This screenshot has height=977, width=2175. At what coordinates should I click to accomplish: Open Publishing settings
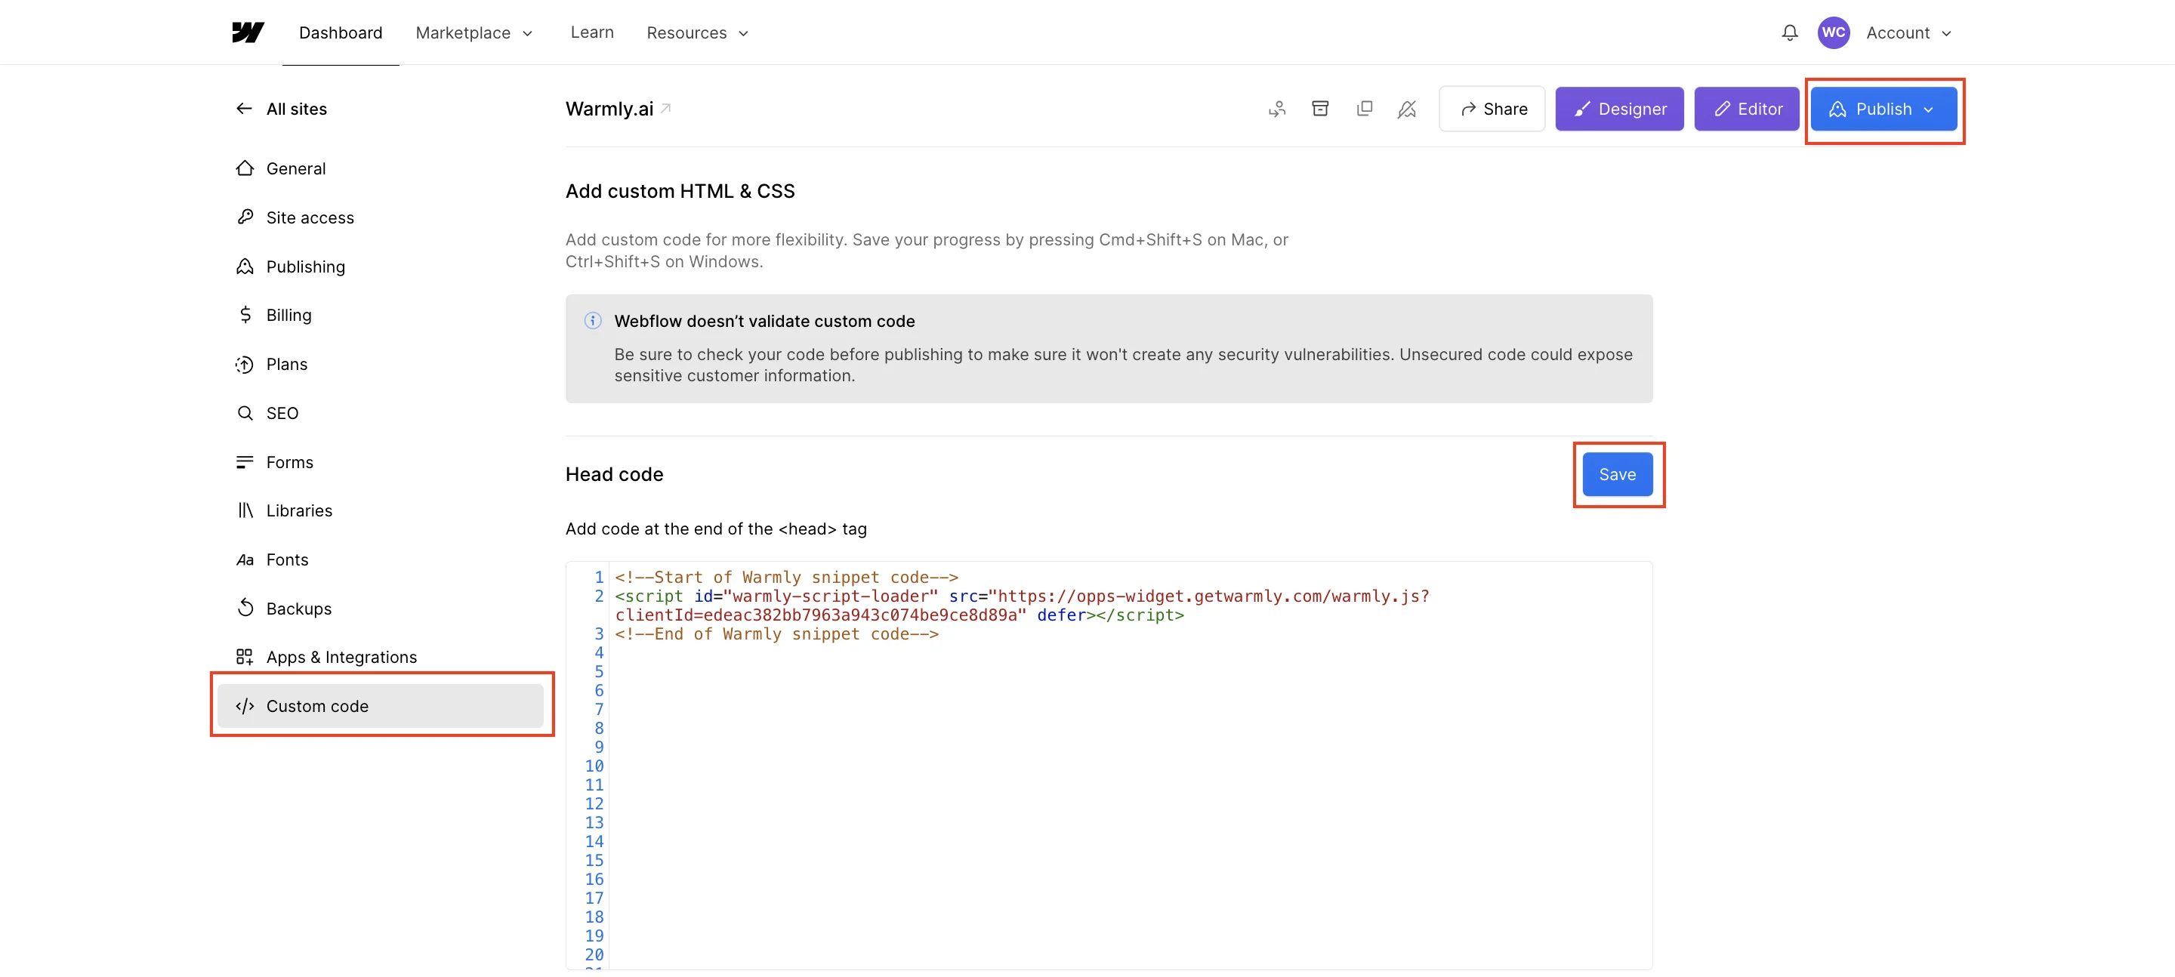[x=380, y=266]
